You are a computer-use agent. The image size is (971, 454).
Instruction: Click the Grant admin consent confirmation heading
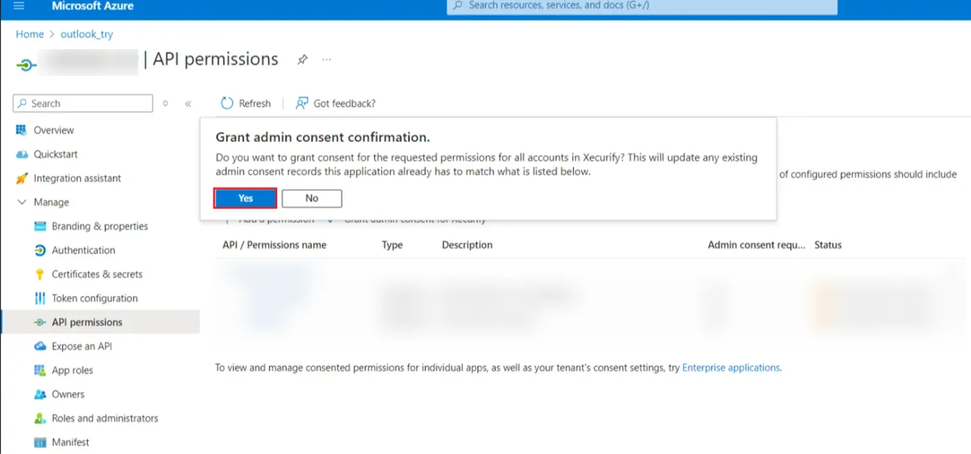coord(323,138)
